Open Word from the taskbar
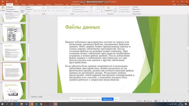 31,104
